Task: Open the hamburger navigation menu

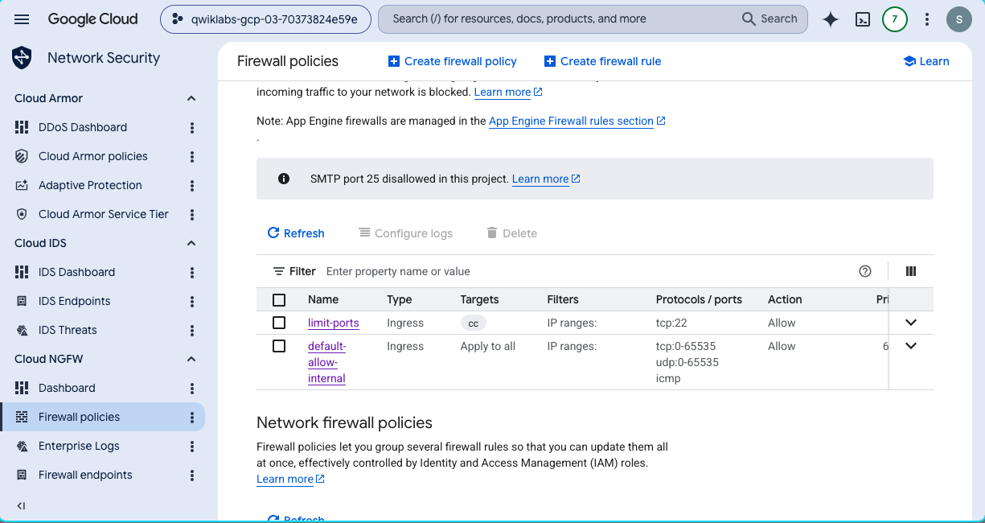Action: pyautogui.click(x=22, y=19)
